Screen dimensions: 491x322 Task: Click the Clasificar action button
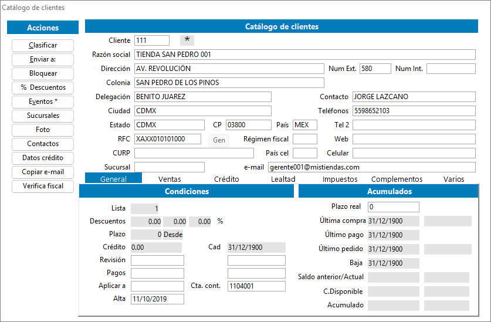43,45
